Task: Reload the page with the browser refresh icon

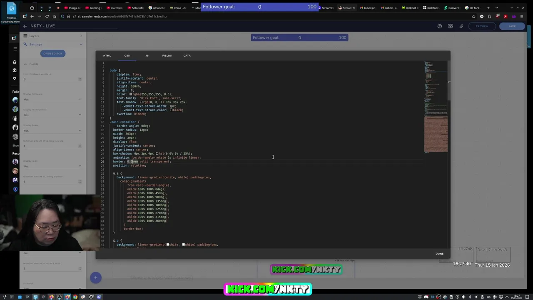Action: coord(47,16)
